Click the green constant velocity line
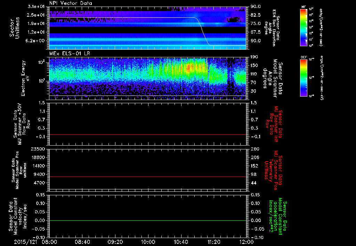This screenshot has height=246, width=356. coord(148,221)
